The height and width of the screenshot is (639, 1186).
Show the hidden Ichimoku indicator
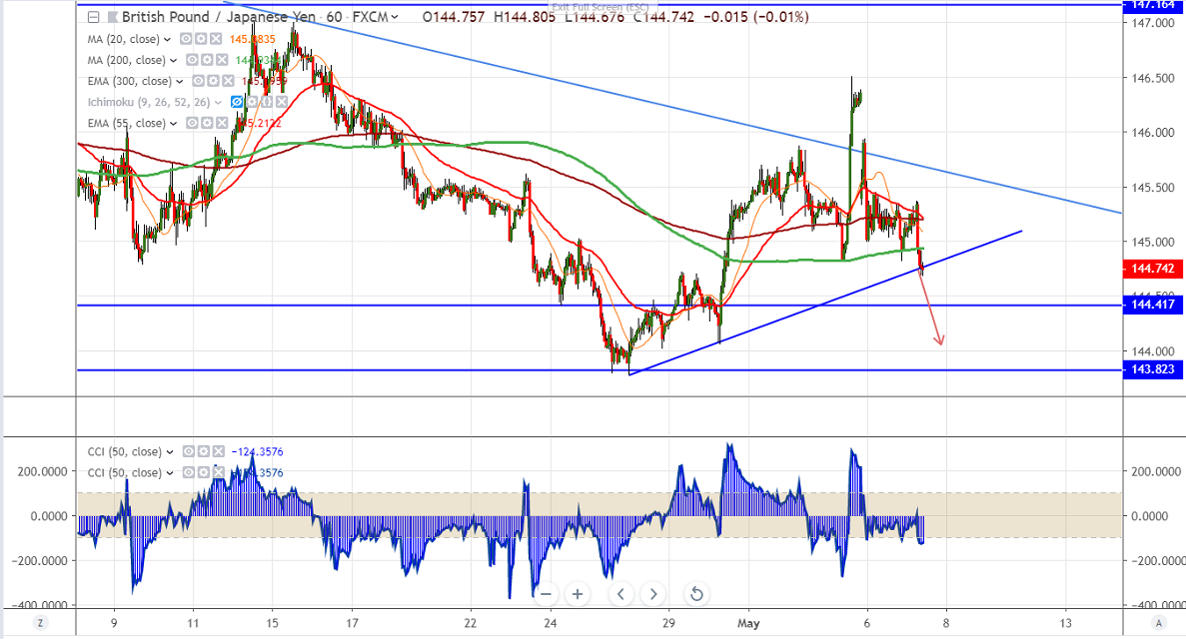coord(237,101)
